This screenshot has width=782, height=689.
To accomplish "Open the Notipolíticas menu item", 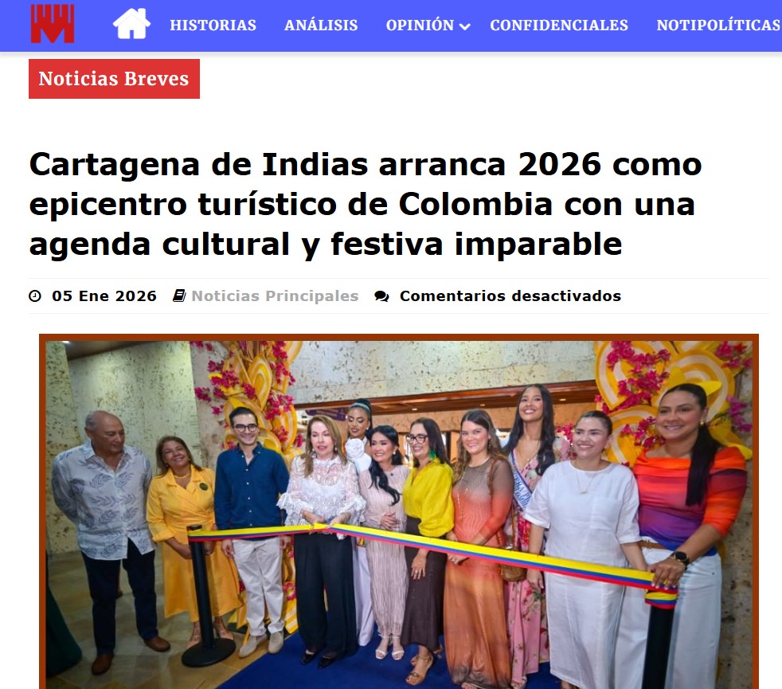I will click(718, 25).
